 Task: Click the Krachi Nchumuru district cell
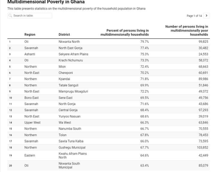pyautogui.click(x=71, y=60)
